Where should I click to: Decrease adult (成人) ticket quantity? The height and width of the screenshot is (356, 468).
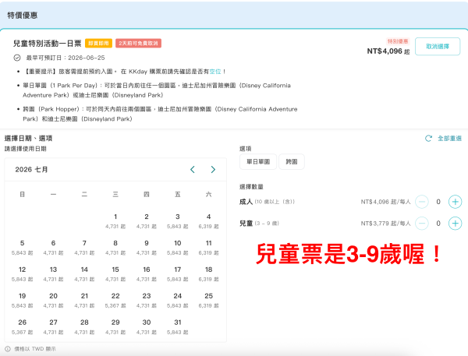[x=422, y=202]
